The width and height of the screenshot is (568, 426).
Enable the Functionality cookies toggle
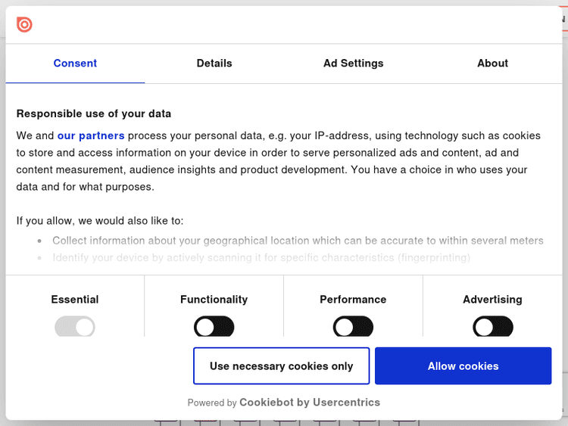tap(214, 327)
